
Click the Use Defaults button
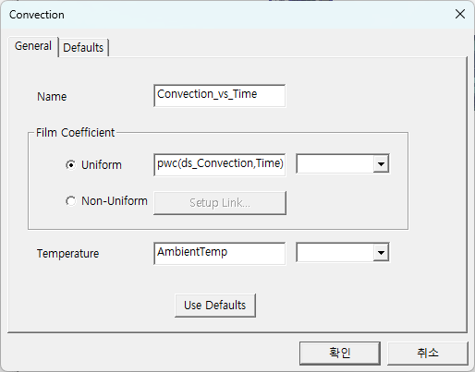[215, 306]
